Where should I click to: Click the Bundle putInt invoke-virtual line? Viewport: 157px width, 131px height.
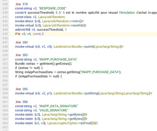point(69,46)
